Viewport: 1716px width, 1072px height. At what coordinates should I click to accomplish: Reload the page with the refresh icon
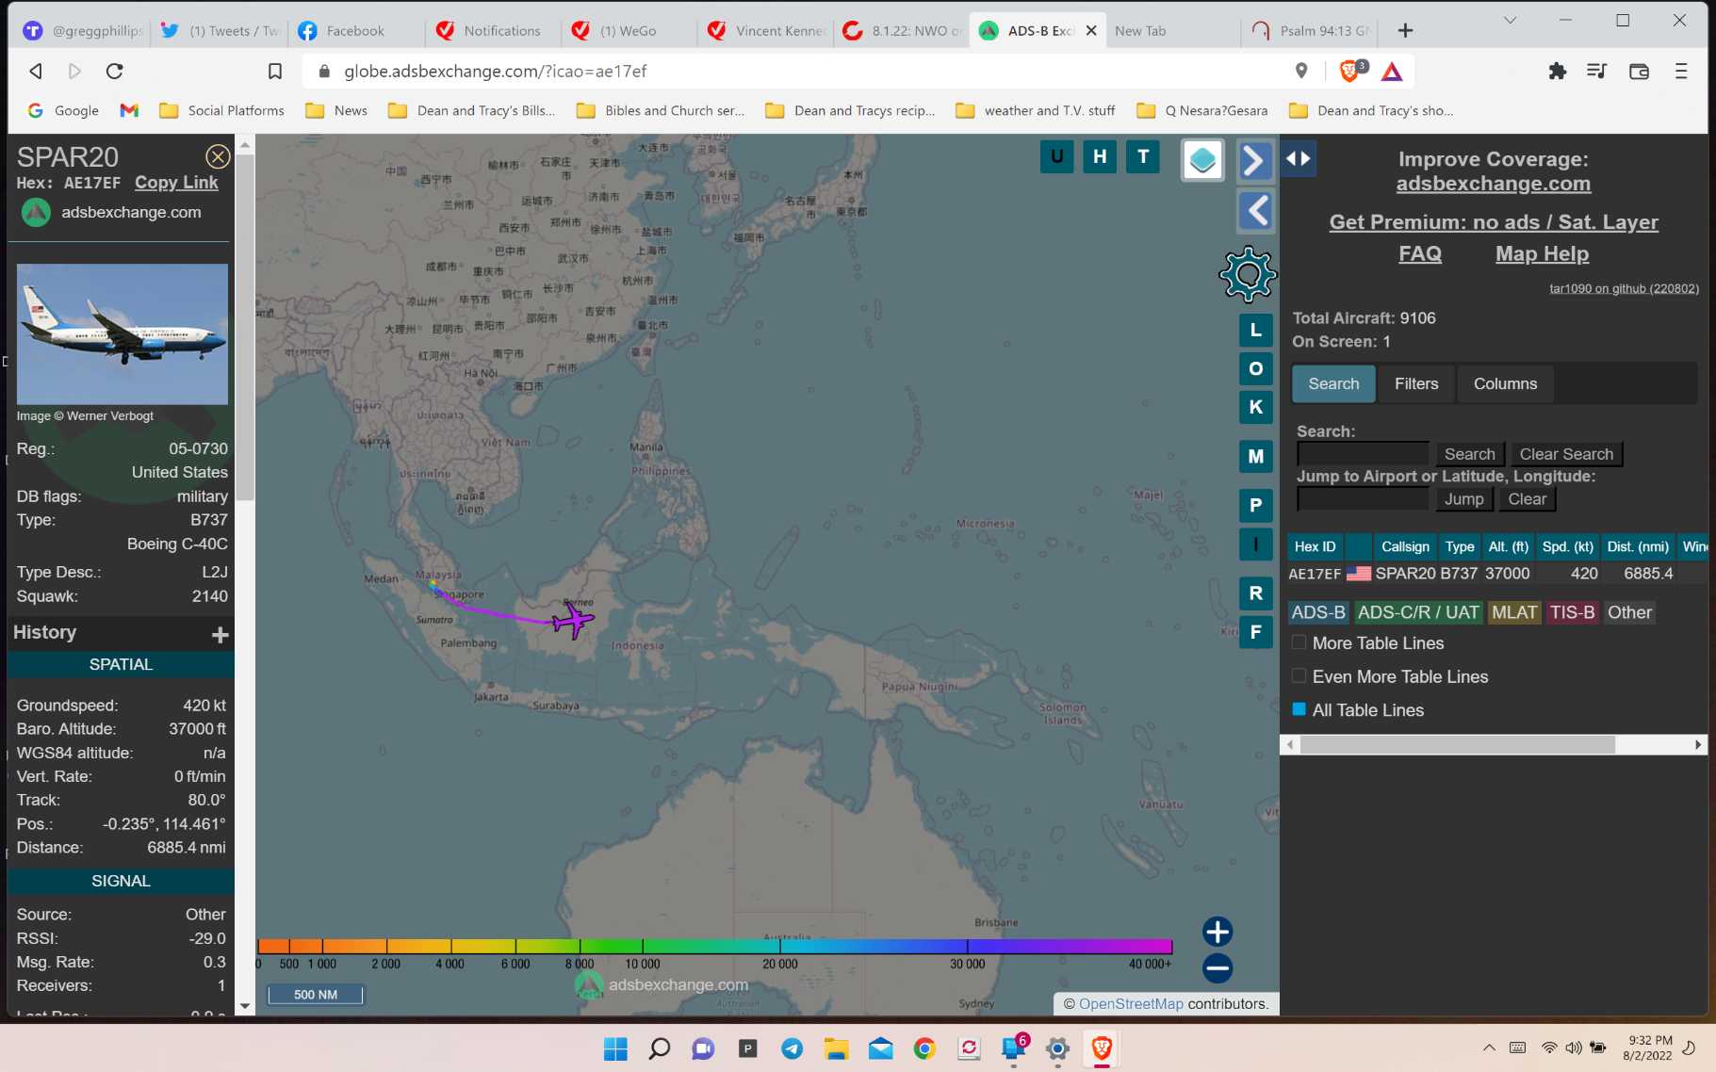[114, 71]
